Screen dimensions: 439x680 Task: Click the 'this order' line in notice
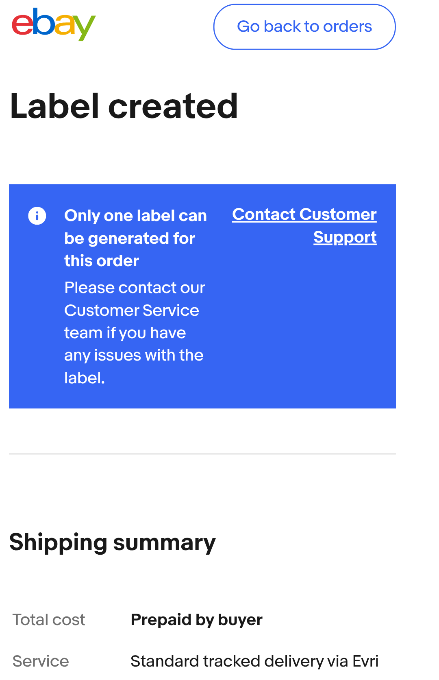click(102, 261)
